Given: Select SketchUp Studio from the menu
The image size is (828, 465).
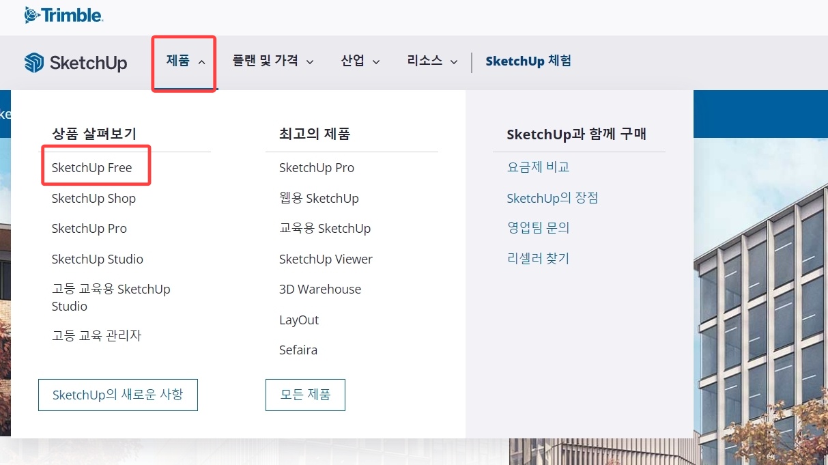Looking at the screenshot, I should tap(98, 259).
